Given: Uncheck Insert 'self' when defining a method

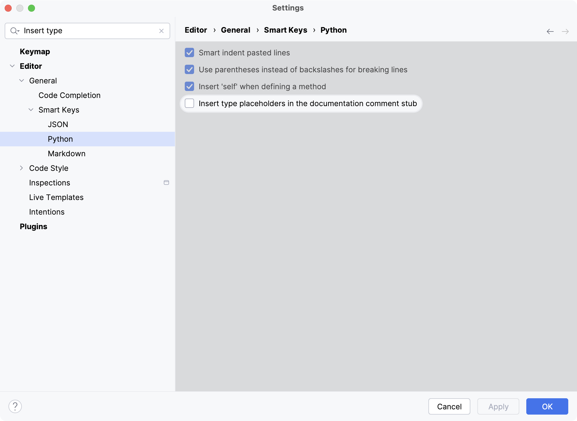Looking at the screenshot, I should coord(189,86).
